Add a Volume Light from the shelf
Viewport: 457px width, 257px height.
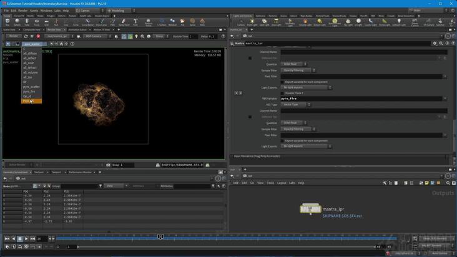pyautogui.click(x=305, y=22)
